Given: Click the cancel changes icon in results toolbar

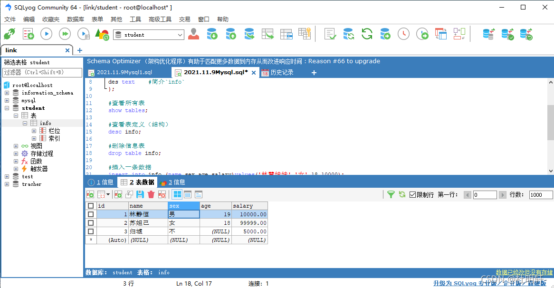Looking at the screenshot, I should tap(162, 194).
